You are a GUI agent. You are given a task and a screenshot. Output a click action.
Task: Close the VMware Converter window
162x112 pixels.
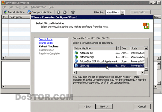[x=159, y=3]
